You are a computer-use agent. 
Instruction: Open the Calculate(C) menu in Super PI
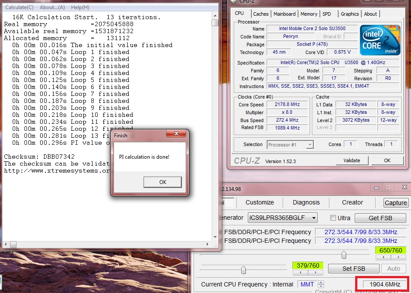(x=19, y=7)
